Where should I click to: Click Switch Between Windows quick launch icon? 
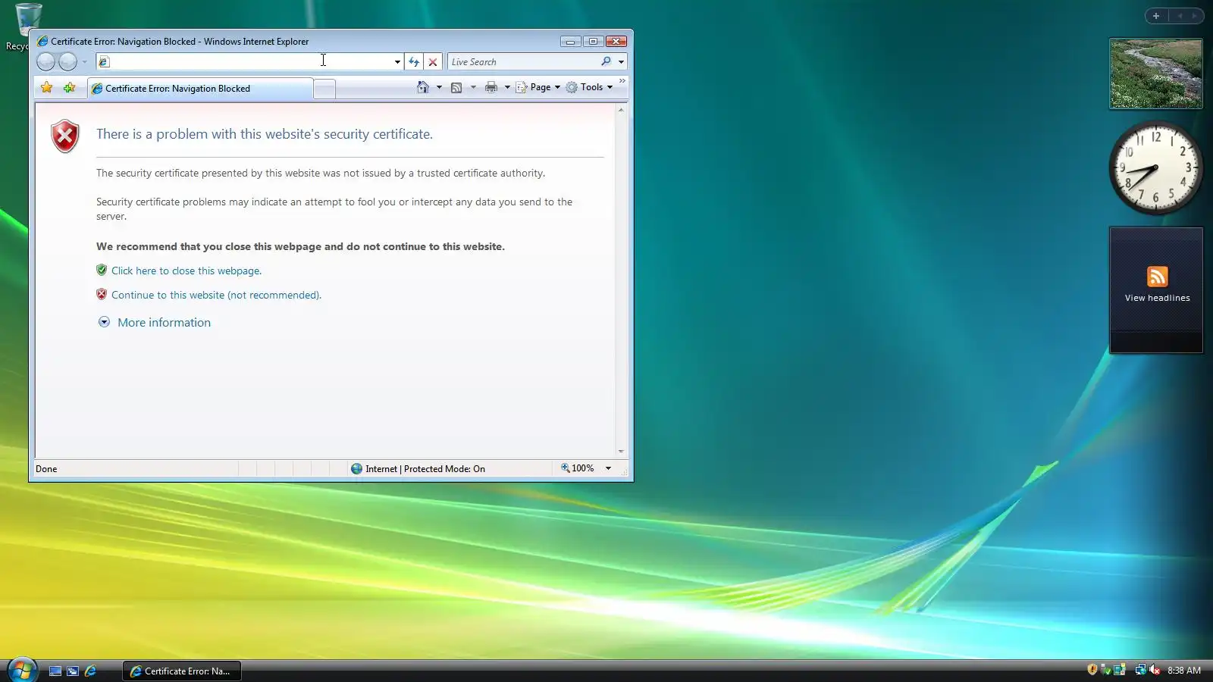73,671
